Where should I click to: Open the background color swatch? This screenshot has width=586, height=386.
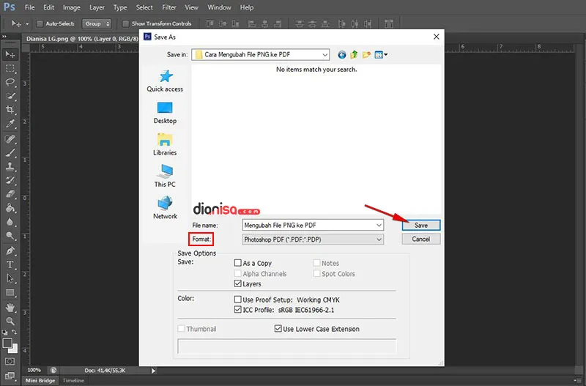[14, 349]
